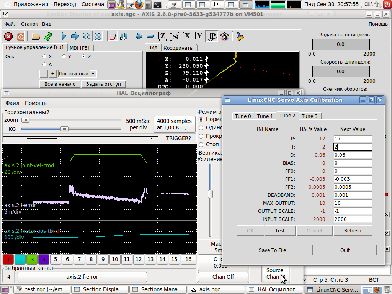This screenshot has width=392, height=294.
Task: Adjust the horizontal zoom slider
Action: coord(71,120)
